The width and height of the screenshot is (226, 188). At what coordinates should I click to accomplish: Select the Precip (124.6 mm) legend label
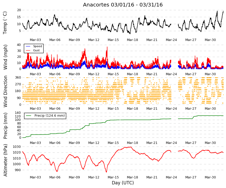[50, 116]
